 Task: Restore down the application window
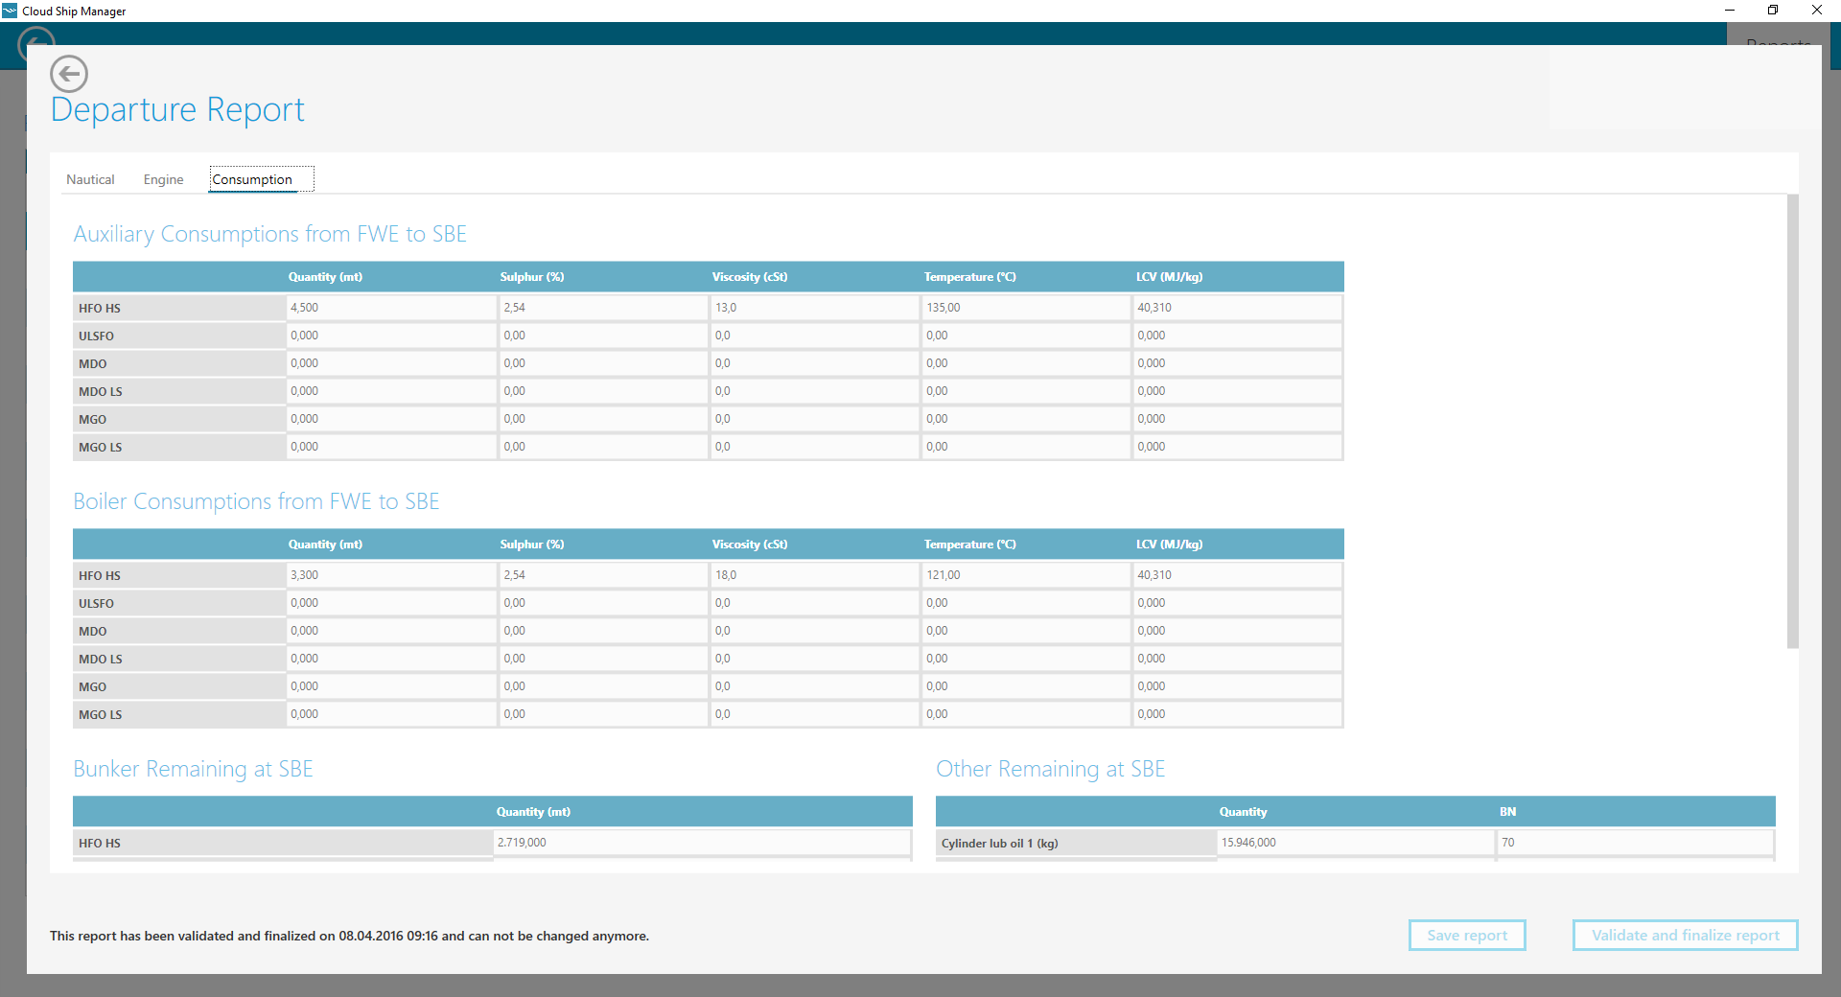[x=1773, y=11]
